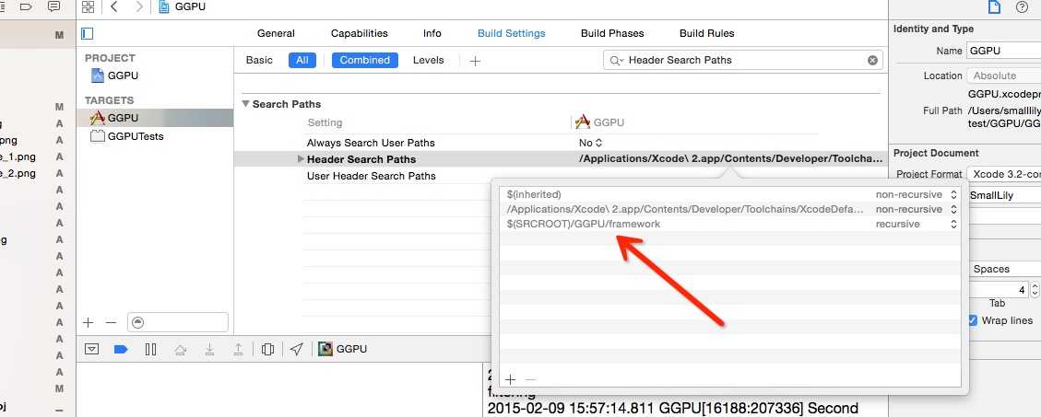Select the User Header Search Paths setting
Image resolution: width=1041 pixels, height=417 pixels.
coord(371,176)
